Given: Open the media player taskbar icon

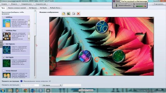Looking at the screenshot, I should pos(18,91).
